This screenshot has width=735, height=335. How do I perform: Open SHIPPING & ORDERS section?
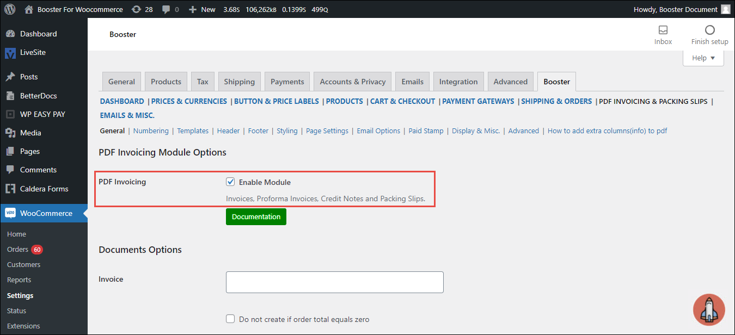pos(556,101)
